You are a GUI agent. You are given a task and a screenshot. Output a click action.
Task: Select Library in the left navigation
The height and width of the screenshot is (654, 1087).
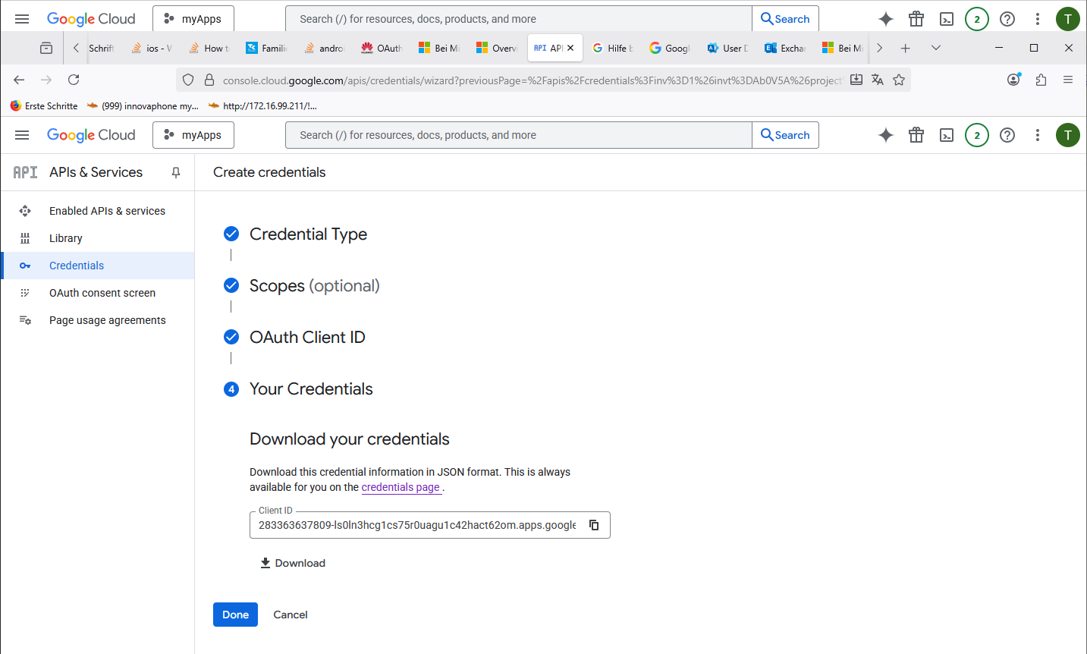66,238
